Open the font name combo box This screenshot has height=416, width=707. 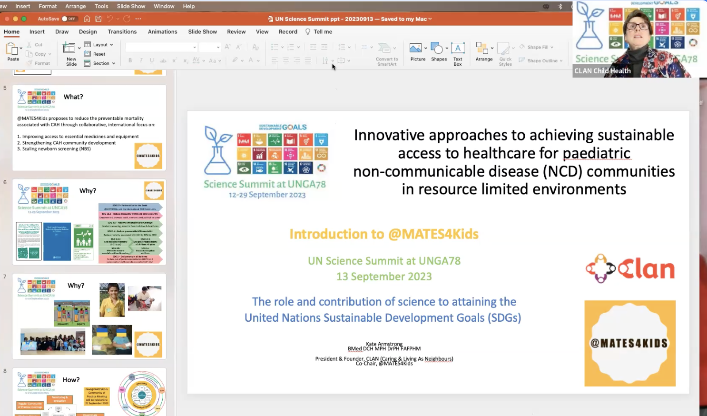(161, 47)
